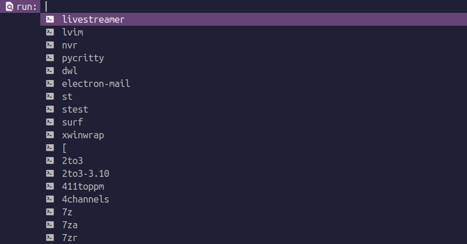Click the terminal icon beside livestreamer
The image size is (467, 244).
pos(50,19)
